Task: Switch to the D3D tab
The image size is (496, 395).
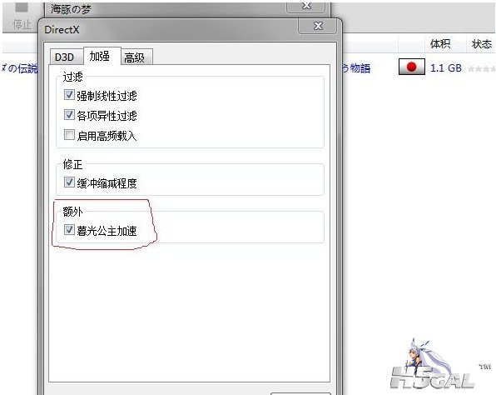Action: pos(65,57)
